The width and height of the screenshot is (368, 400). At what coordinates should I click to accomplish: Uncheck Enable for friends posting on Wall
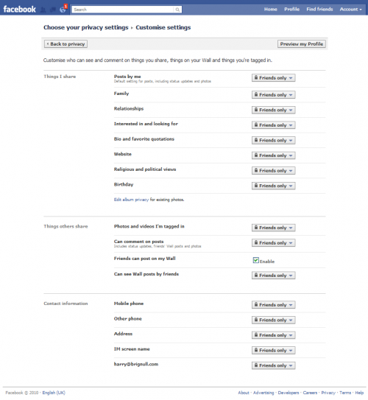pyautogui.click(x=255, y=260)
